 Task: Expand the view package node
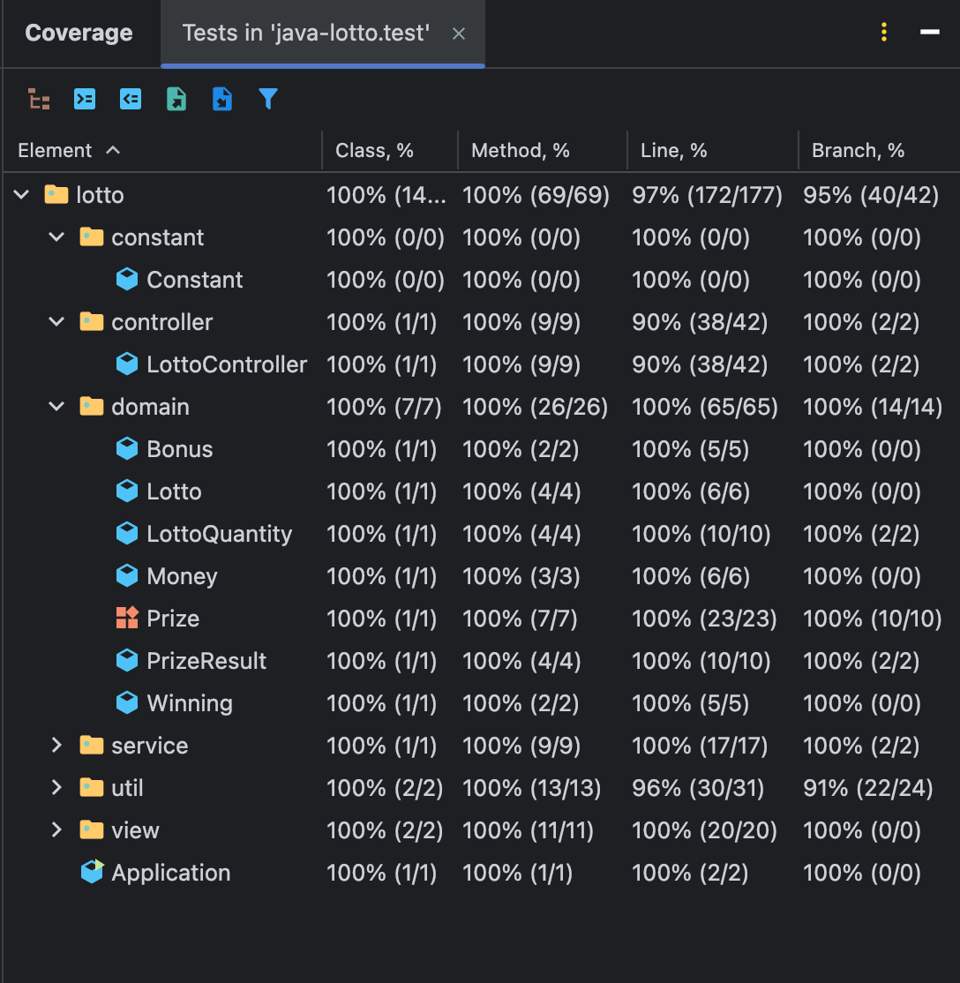56,830
